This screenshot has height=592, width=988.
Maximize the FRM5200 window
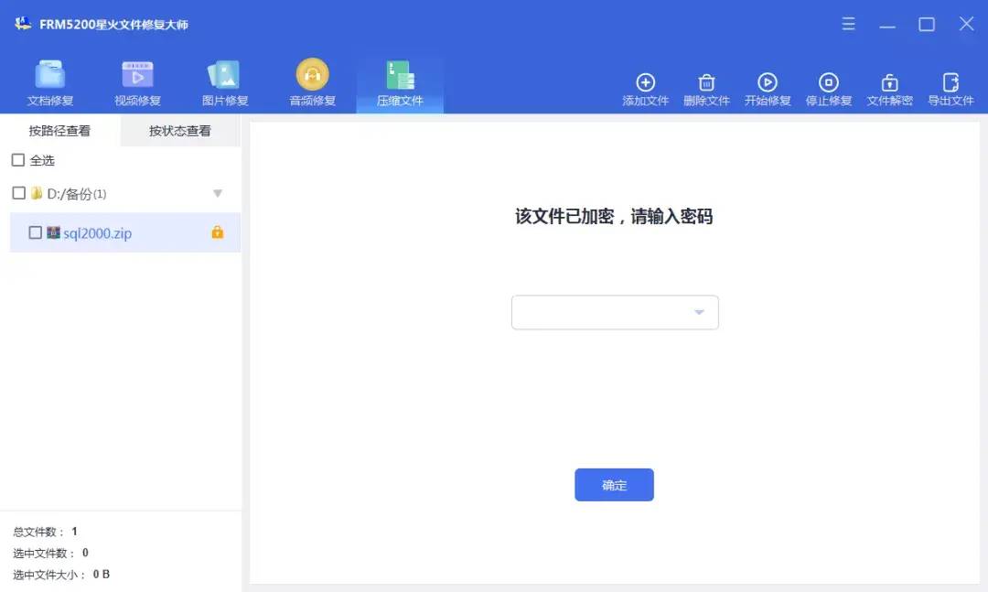[927, 25]
